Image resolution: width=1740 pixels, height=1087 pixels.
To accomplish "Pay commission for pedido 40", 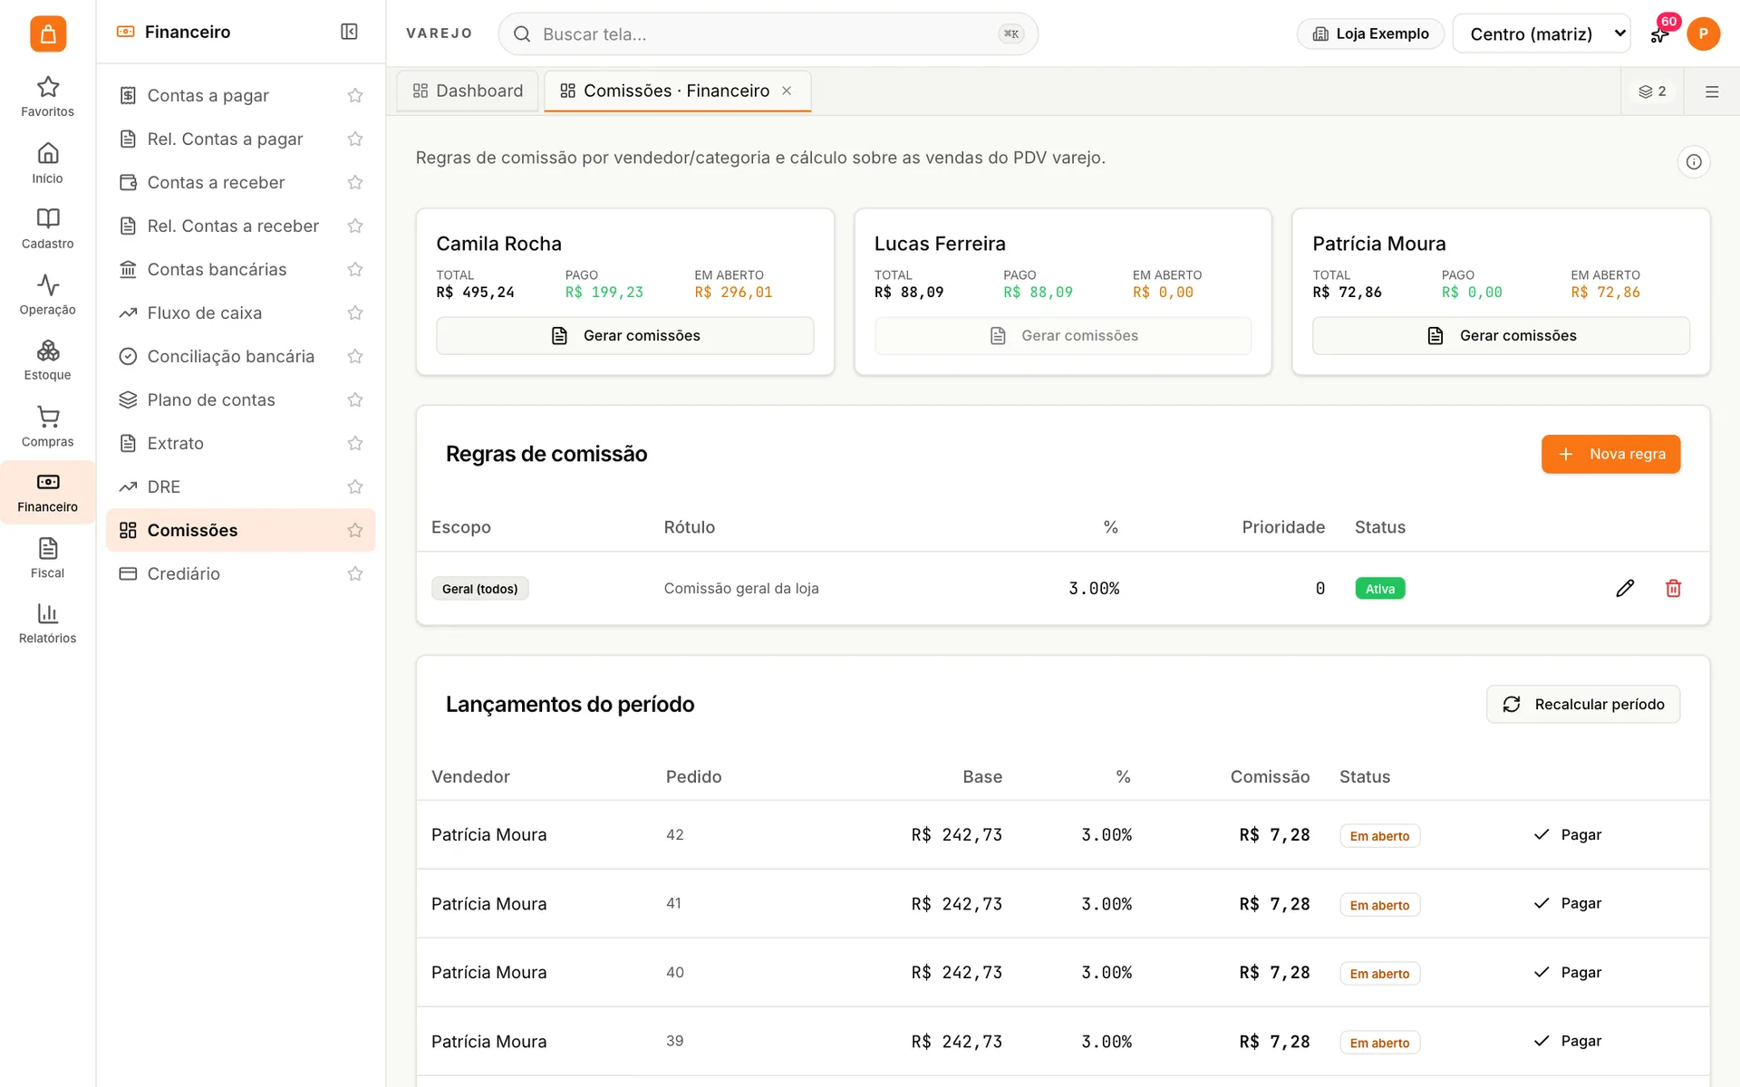I will [1567, 972].
